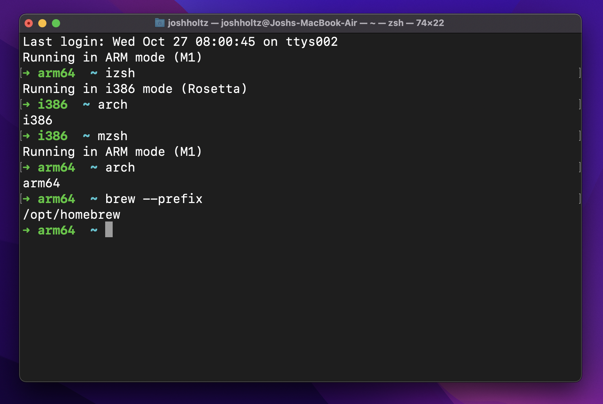This screenshot has width=603, height=404.
Task: Select the /opt/homebrew output path
Action: pyautogui.click(x=71, y=214)
